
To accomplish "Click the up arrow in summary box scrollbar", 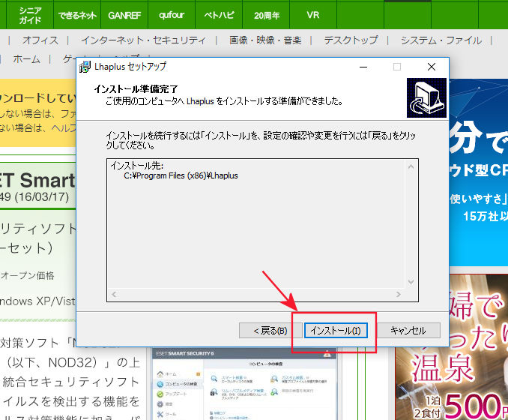I will coord(411,167).
